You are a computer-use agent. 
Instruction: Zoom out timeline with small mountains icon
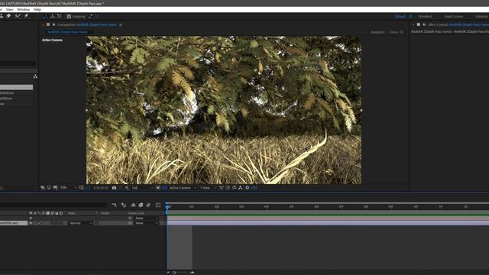tap(168, 273)
